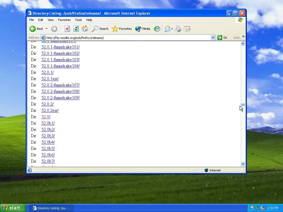Viewport: 283px width, 212px height.
Task: Open the 52.0.2-funnelcake108/ link
Action: (61, 91)
